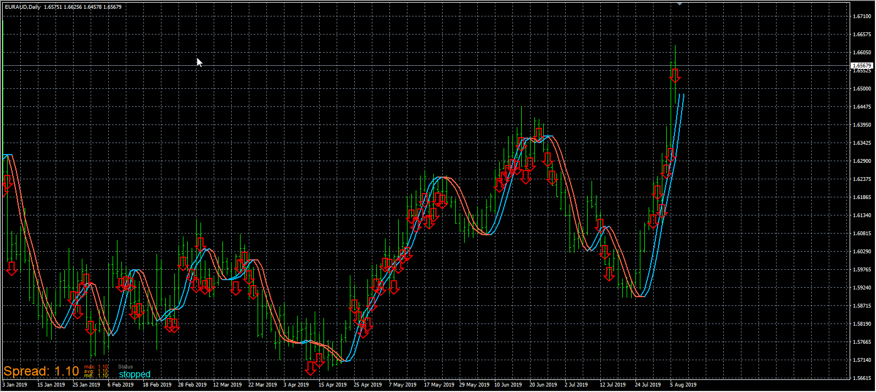
Task: Click the 5 Aug 2019 date label
Action: coord(683,385)
